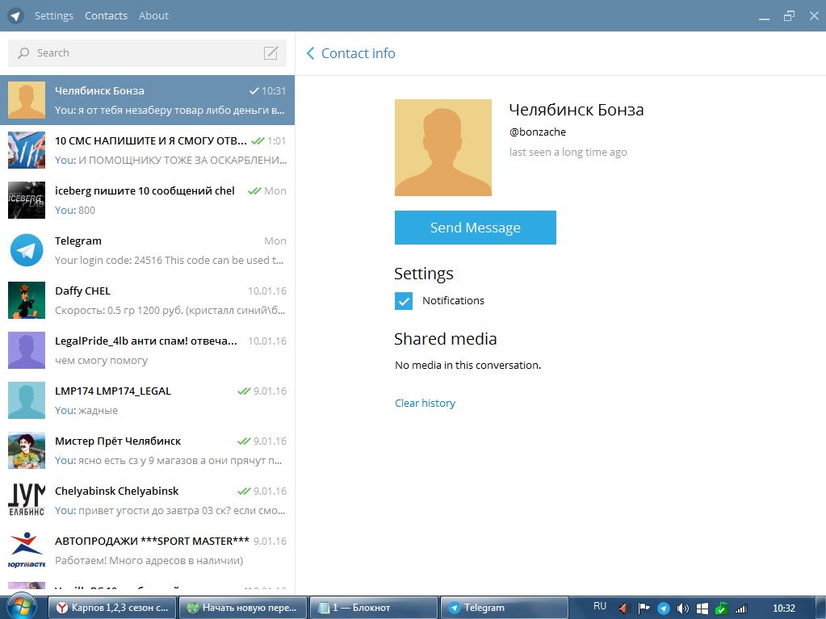
Task: Open Telegram icon in system tray
Action: pyautogui.click(x=663, y=609)
